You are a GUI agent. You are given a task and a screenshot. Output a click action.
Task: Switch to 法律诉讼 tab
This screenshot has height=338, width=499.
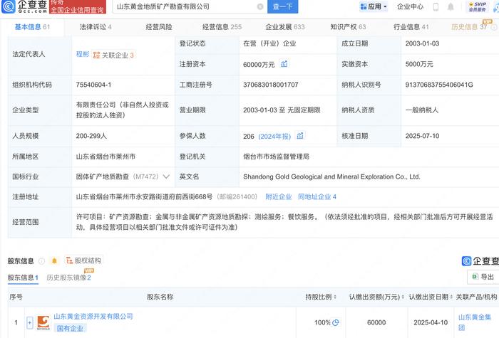click(96, 27)
